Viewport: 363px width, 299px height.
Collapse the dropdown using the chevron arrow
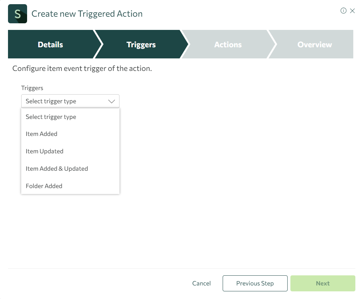tap(112, 101)
